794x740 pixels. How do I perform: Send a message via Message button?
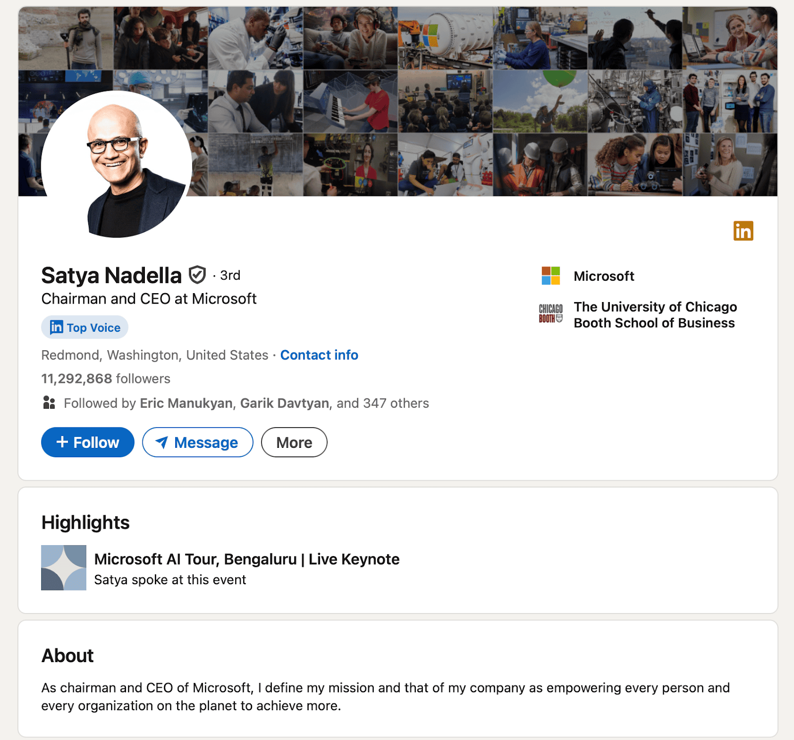coord(198,442)
